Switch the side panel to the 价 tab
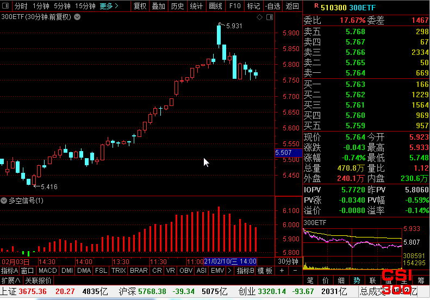This screenshot has width=430, height=300. [x=326, y=280]
